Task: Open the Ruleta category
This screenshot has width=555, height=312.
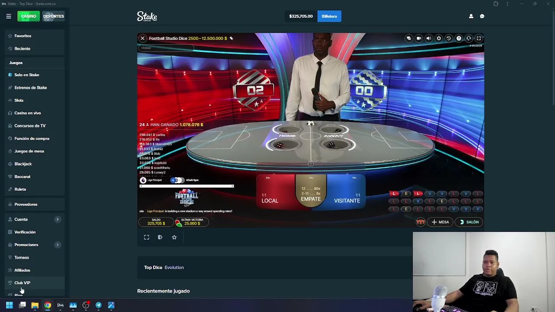Action: pyautogui.click(x=35, y=189)
